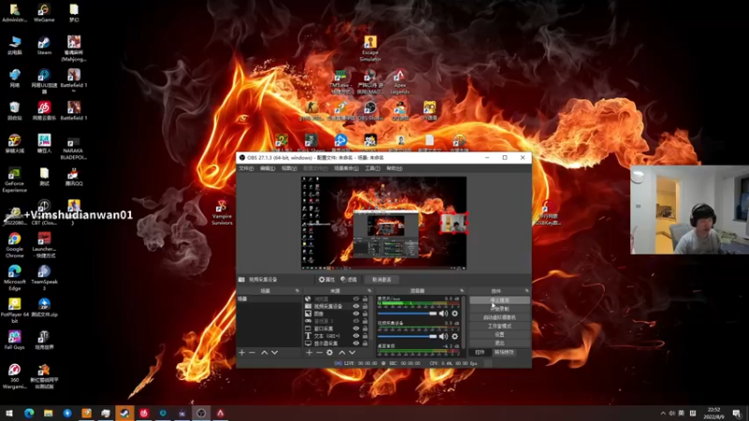Open the 工具(T) menu in OBS
The width and height of the screenshot is (749, 421).
[x=373, y=168]
